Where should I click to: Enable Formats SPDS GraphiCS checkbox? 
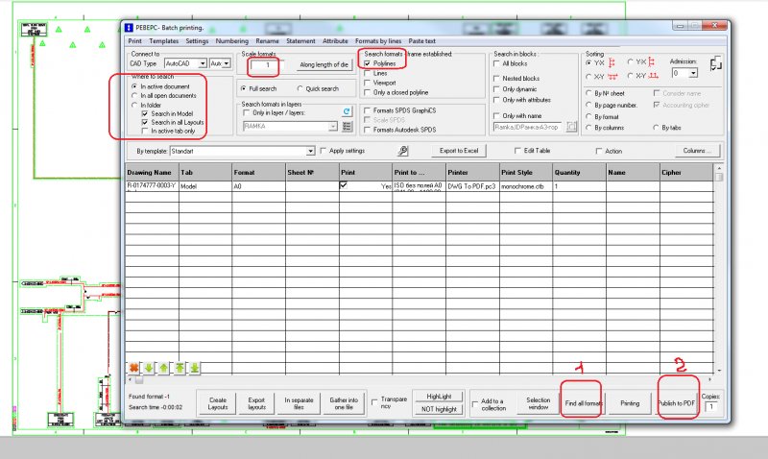point(368,110)
